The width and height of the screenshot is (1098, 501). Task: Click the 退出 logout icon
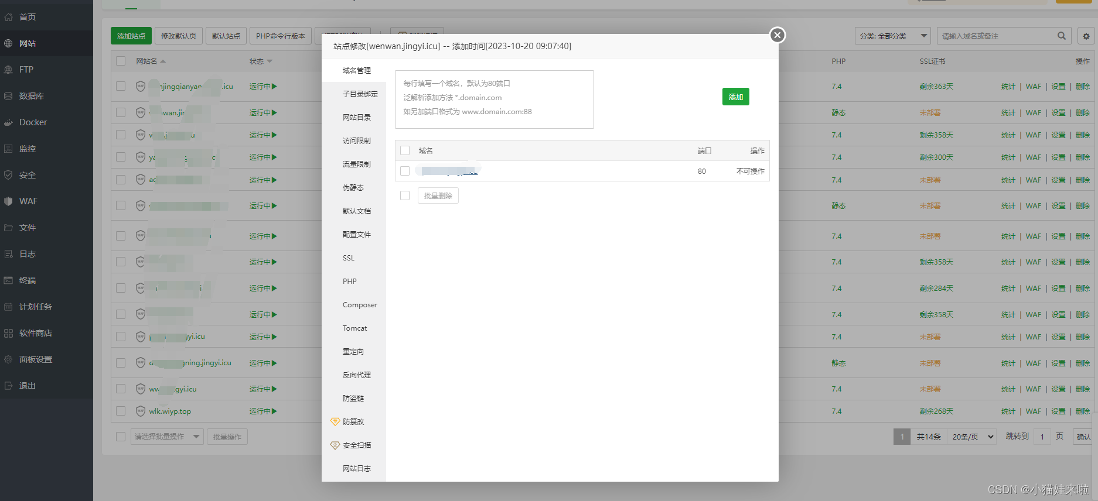[x=9, y=386]
